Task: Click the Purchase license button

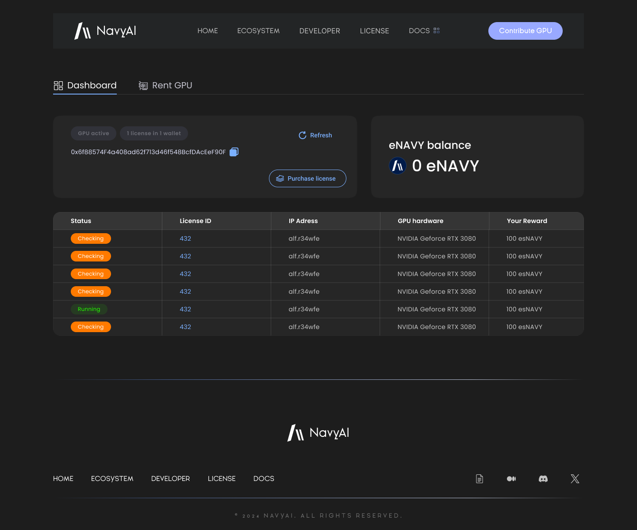Action: [307, 178]
